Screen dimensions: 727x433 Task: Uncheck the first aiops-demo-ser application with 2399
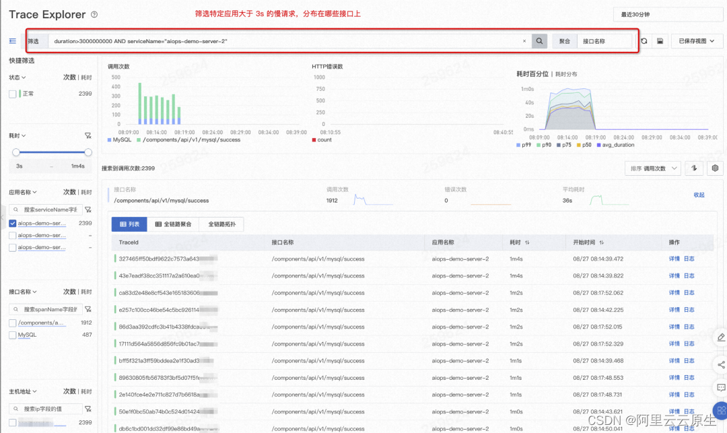(13, 224)
